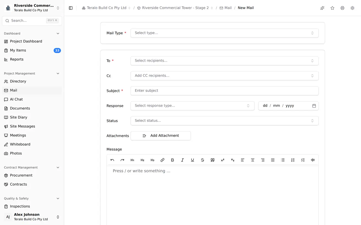Viewport: 361px width, 225px height.
Task: Toggle bold formatting
Action: 173,160
